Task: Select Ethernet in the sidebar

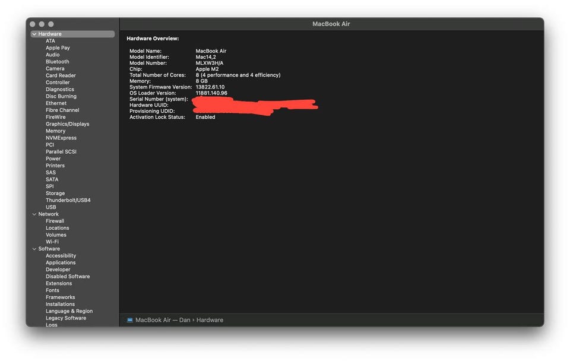Action: pos(56,103)
